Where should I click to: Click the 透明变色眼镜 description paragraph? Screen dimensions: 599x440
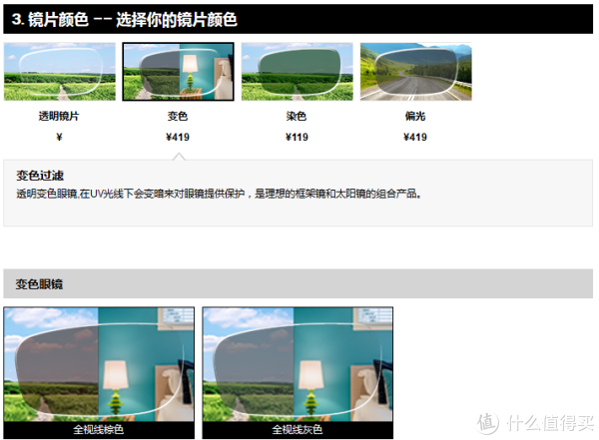pos(220,194)
